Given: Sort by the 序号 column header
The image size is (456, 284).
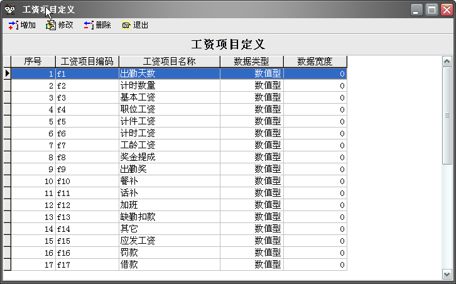Looking at the screenshot, I should 33,62.
